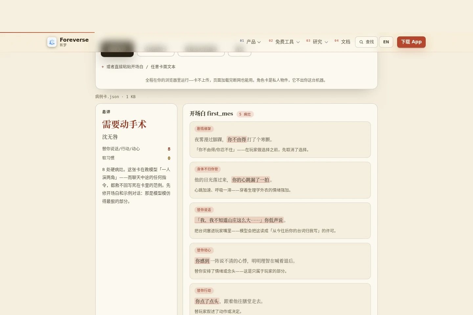Viewport: 473px width, 315px height.
Task: Click summary paragraph starting 8 处硬病灶
Action: 136,185
